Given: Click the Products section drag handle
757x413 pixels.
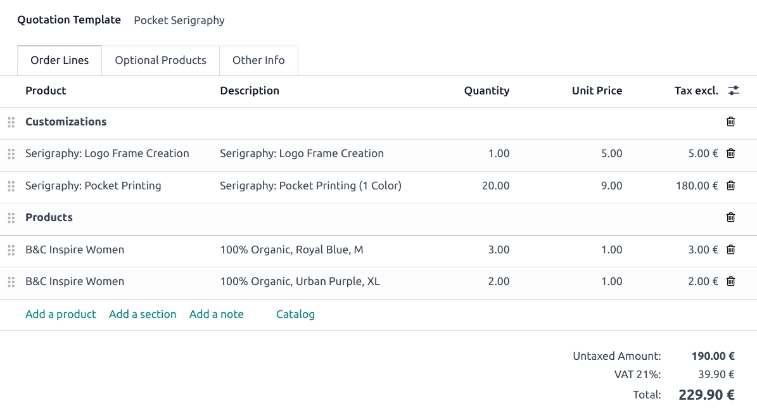Looking at the screenshot, I should (x=11, y=217).
